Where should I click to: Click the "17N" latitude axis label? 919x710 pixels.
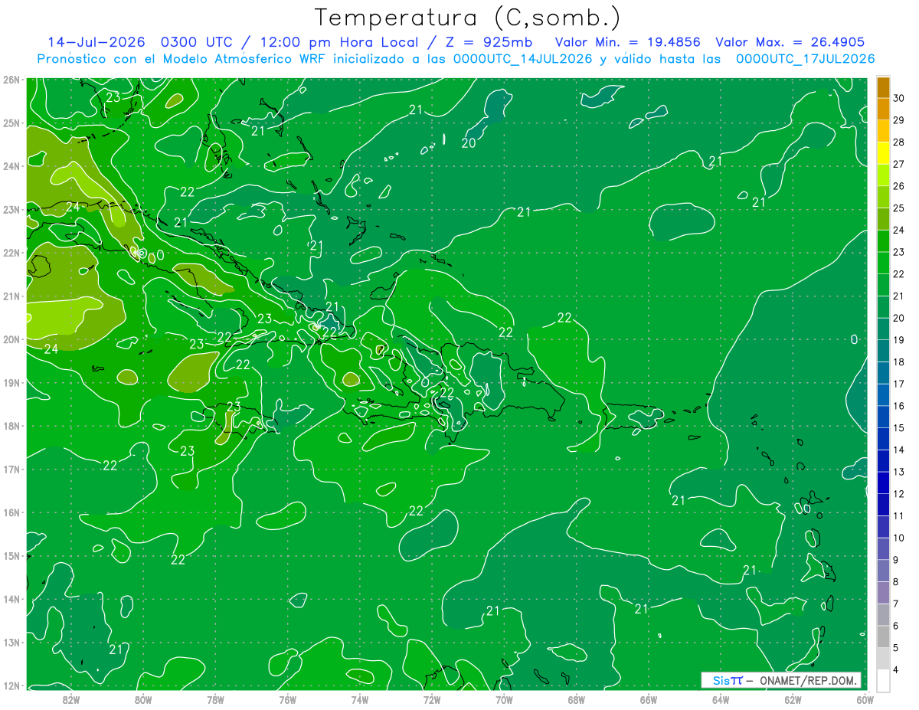click(x=11, y=469)
